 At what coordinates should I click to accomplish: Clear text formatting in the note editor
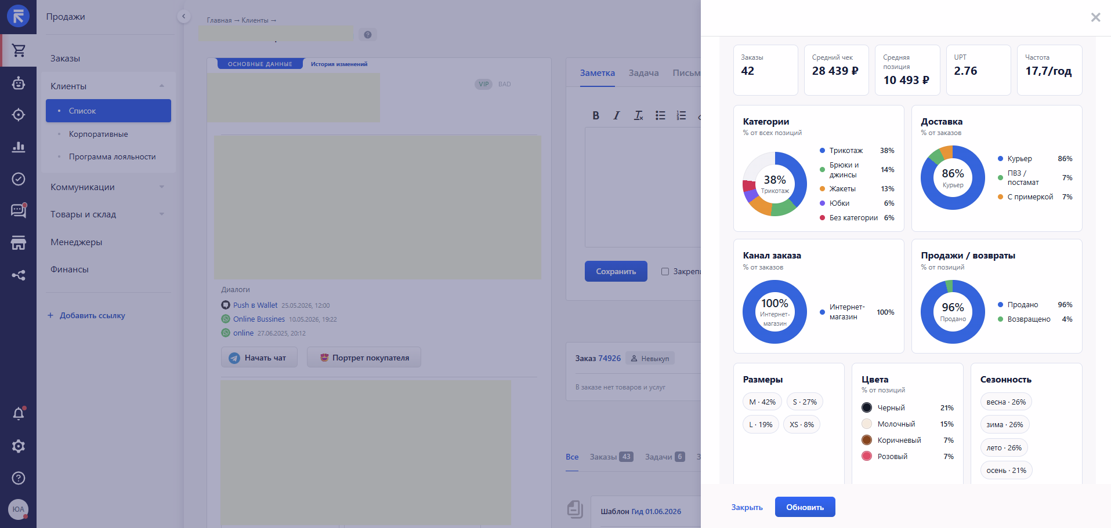pyautogui.click(x=638, y=115)
